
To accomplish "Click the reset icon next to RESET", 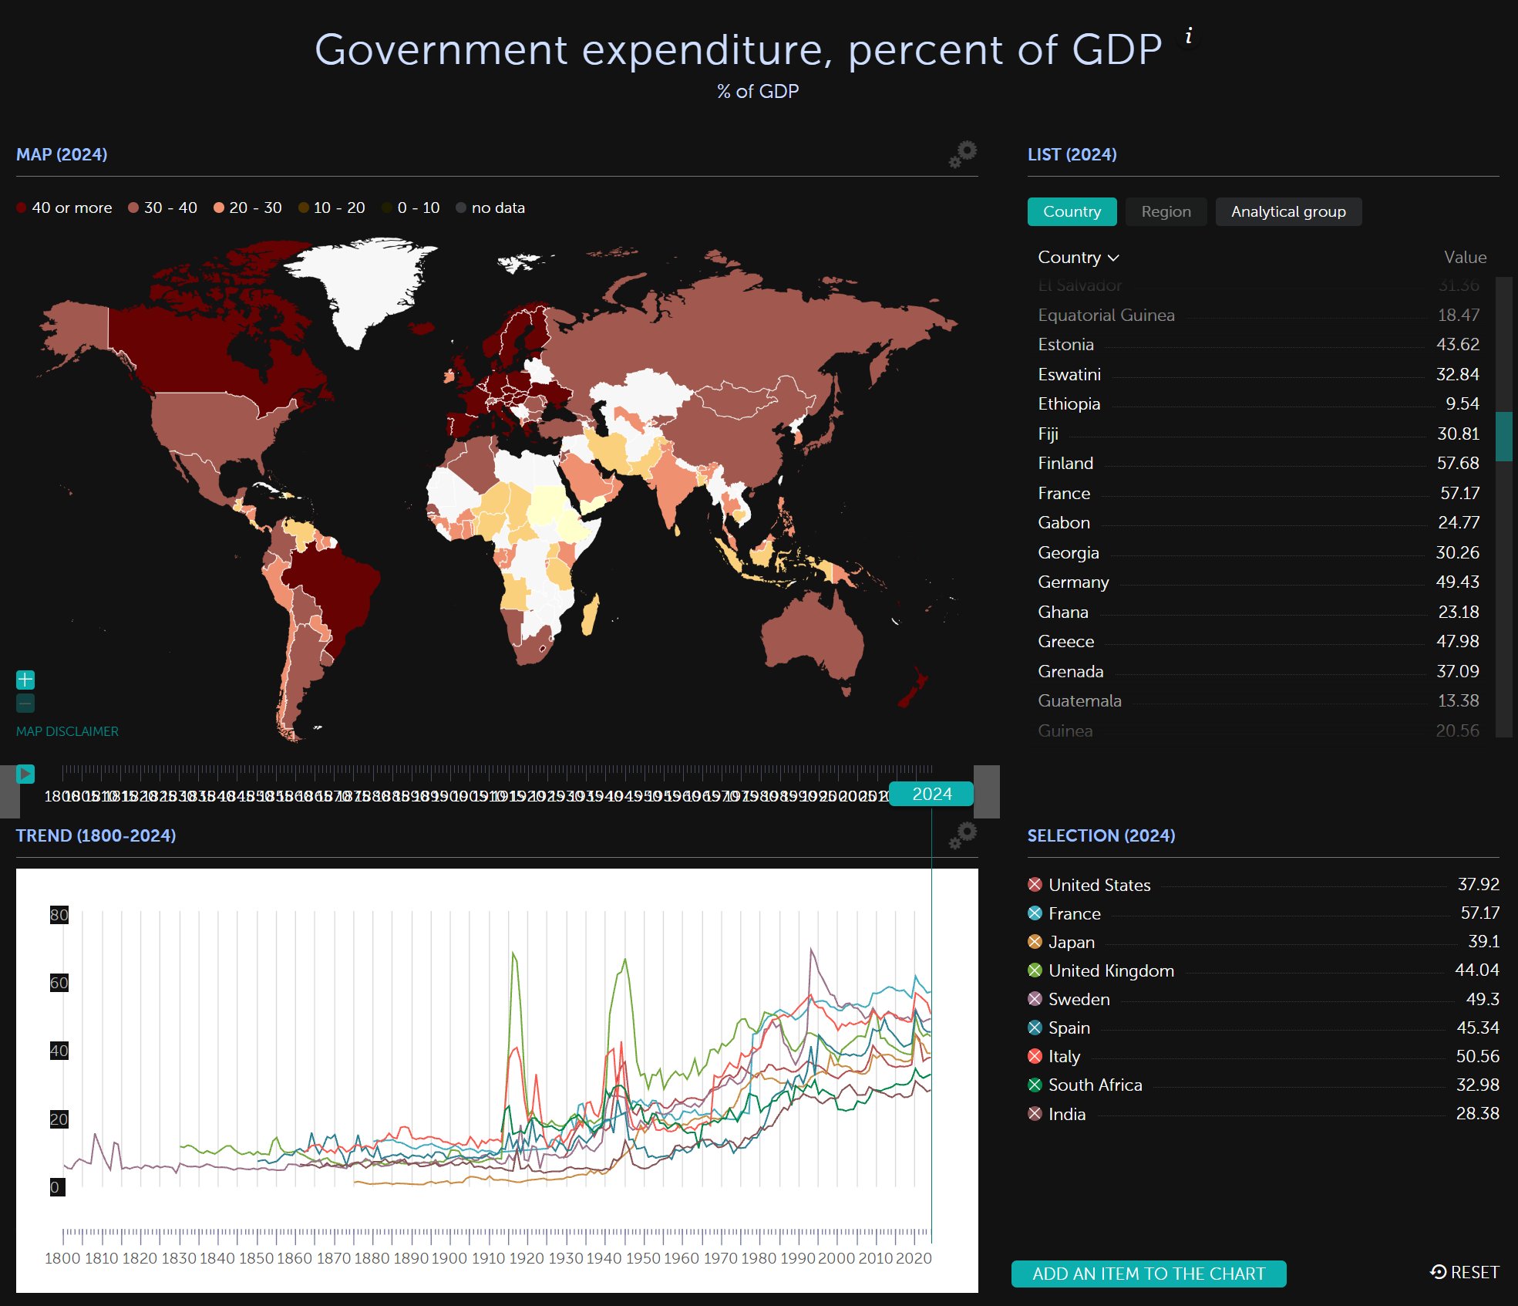I will point(1439,1272).
